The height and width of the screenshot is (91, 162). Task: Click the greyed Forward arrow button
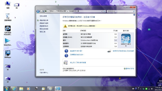(41, 11)
